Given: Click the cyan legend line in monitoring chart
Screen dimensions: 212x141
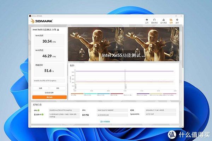Looking at the screenshot, I should (90, 93).
